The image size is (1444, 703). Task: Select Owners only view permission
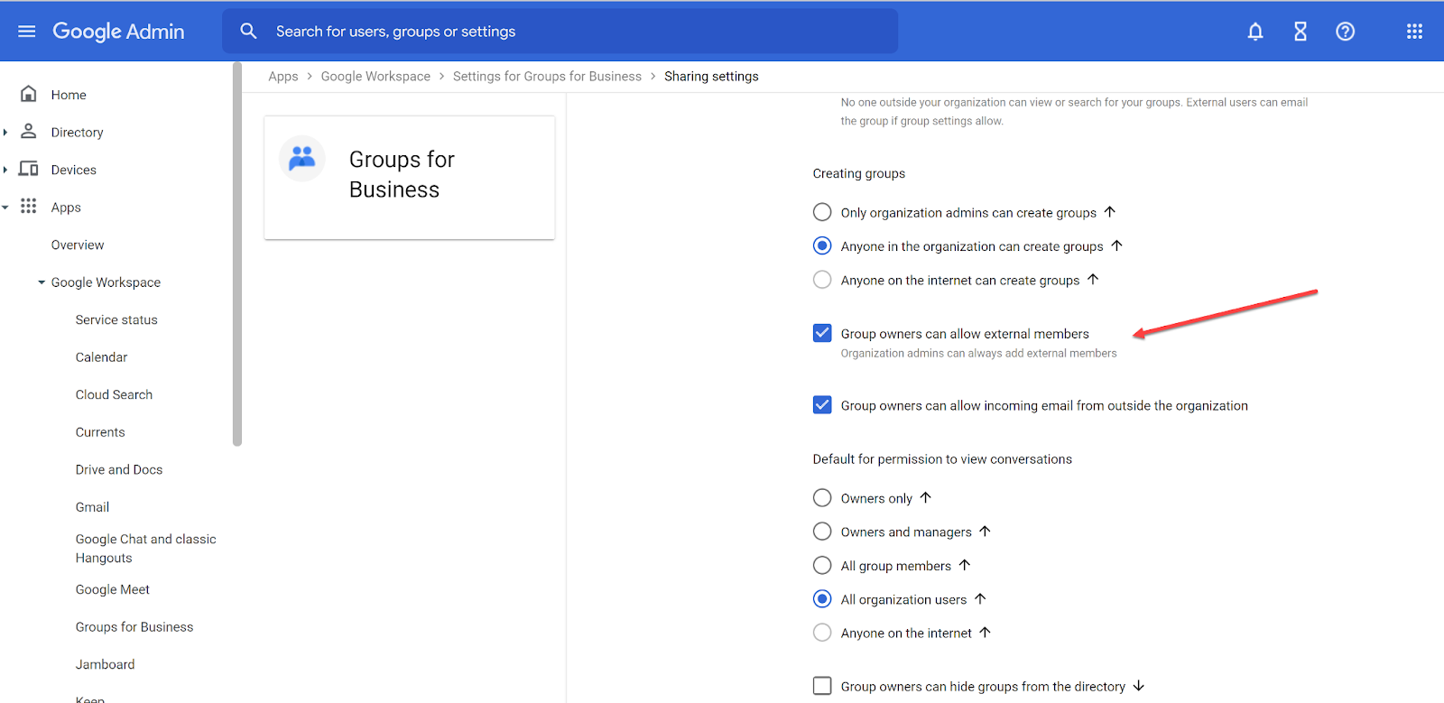[x=822, y=497]
